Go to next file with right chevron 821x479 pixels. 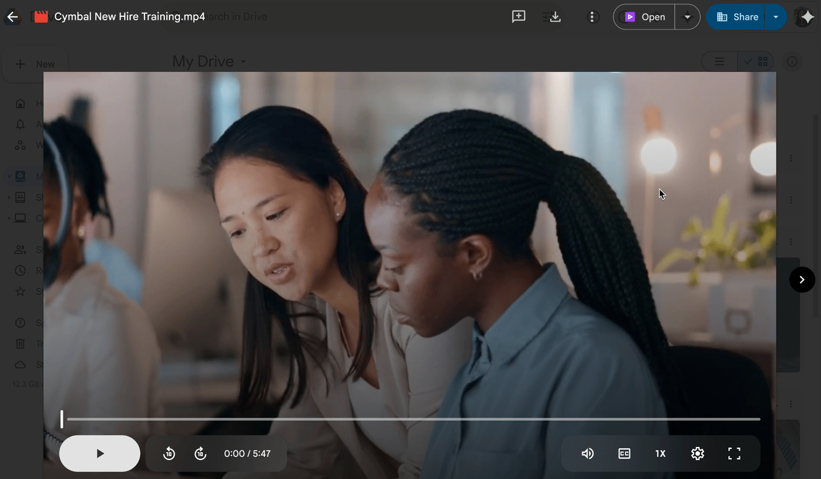point(802,280)
